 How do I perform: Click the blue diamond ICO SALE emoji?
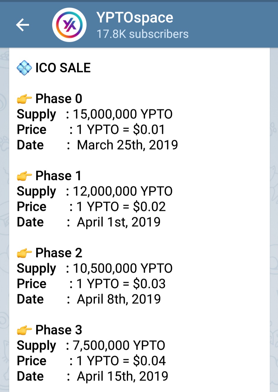pos(24,68)
